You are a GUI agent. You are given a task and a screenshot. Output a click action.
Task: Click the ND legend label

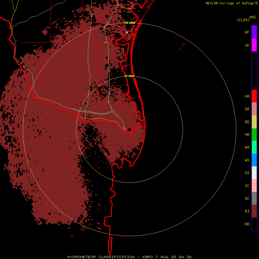click(247, 224)
